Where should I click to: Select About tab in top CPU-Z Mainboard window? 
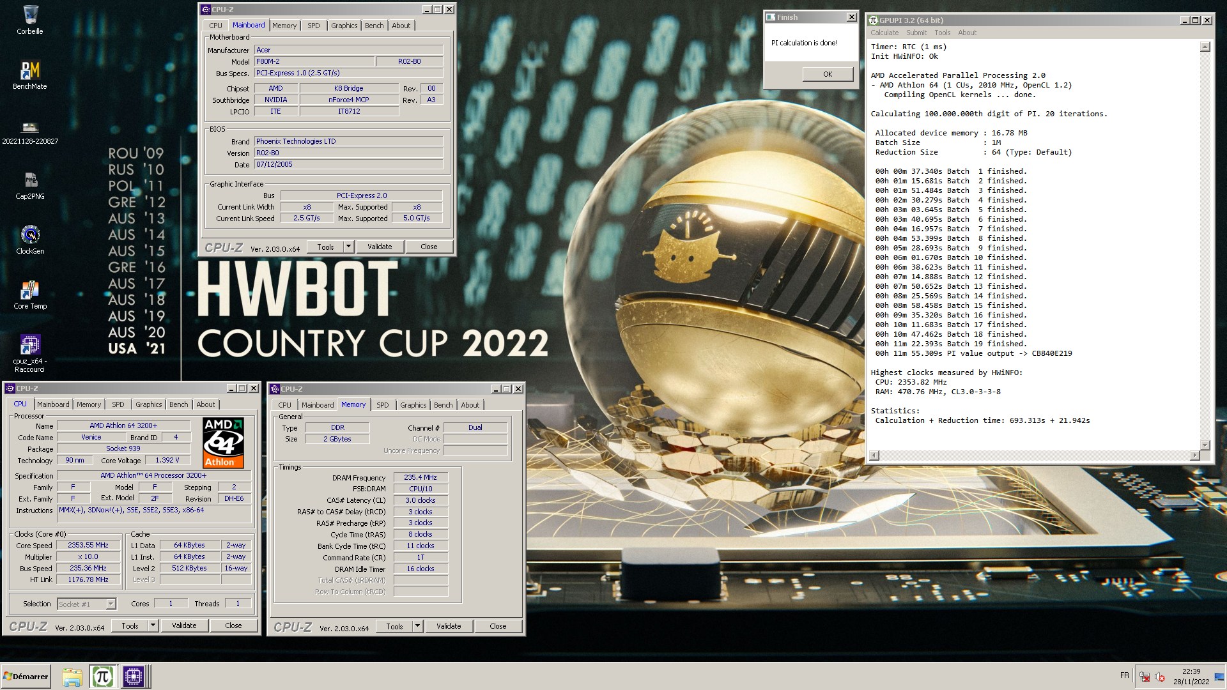[x=401, y=26]
